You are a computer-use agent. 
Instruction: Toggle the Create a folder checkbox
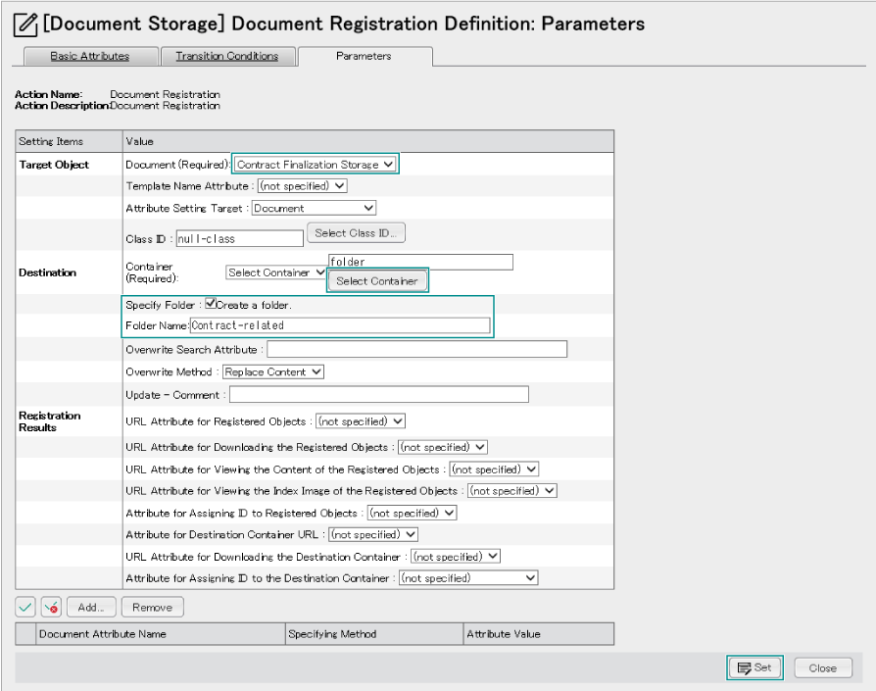(x=211, y=303)
